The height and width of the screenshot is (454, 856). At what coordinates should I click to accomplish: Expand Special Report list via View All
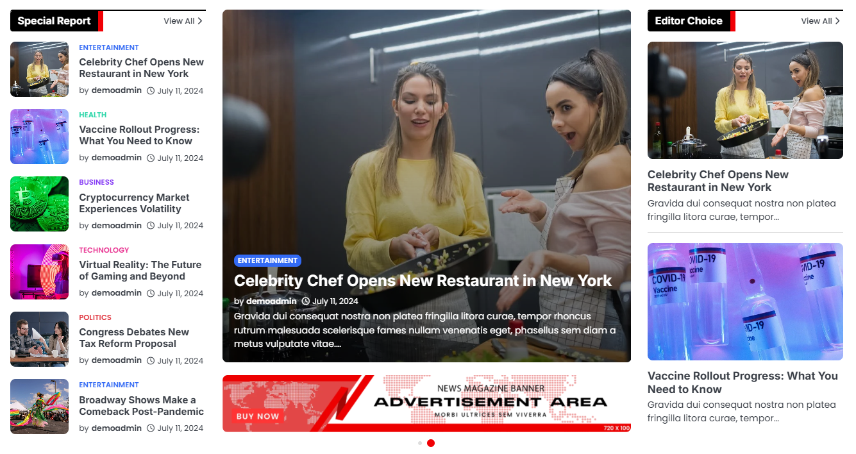click(183, 21)
